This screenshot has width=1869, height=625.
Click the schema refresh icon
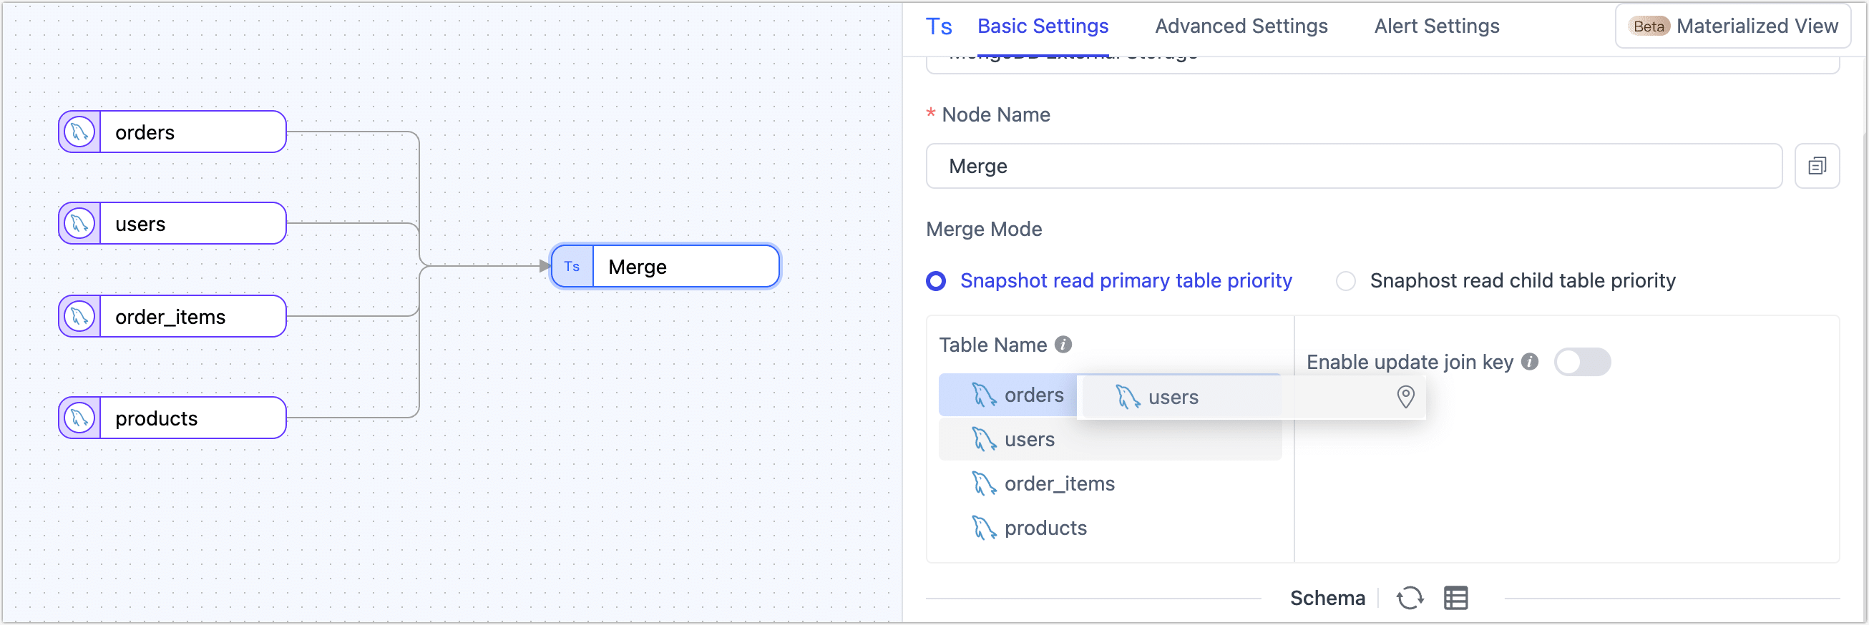(1409, 598)
